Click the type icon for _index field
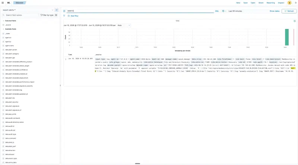Image resolution: width=298 pixels, height=165 pixels. (3, 33)
